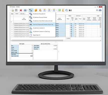Click the horizontal scrollbar left arrow
Screen dimensions: 108x95
click(x=11, y=41)
